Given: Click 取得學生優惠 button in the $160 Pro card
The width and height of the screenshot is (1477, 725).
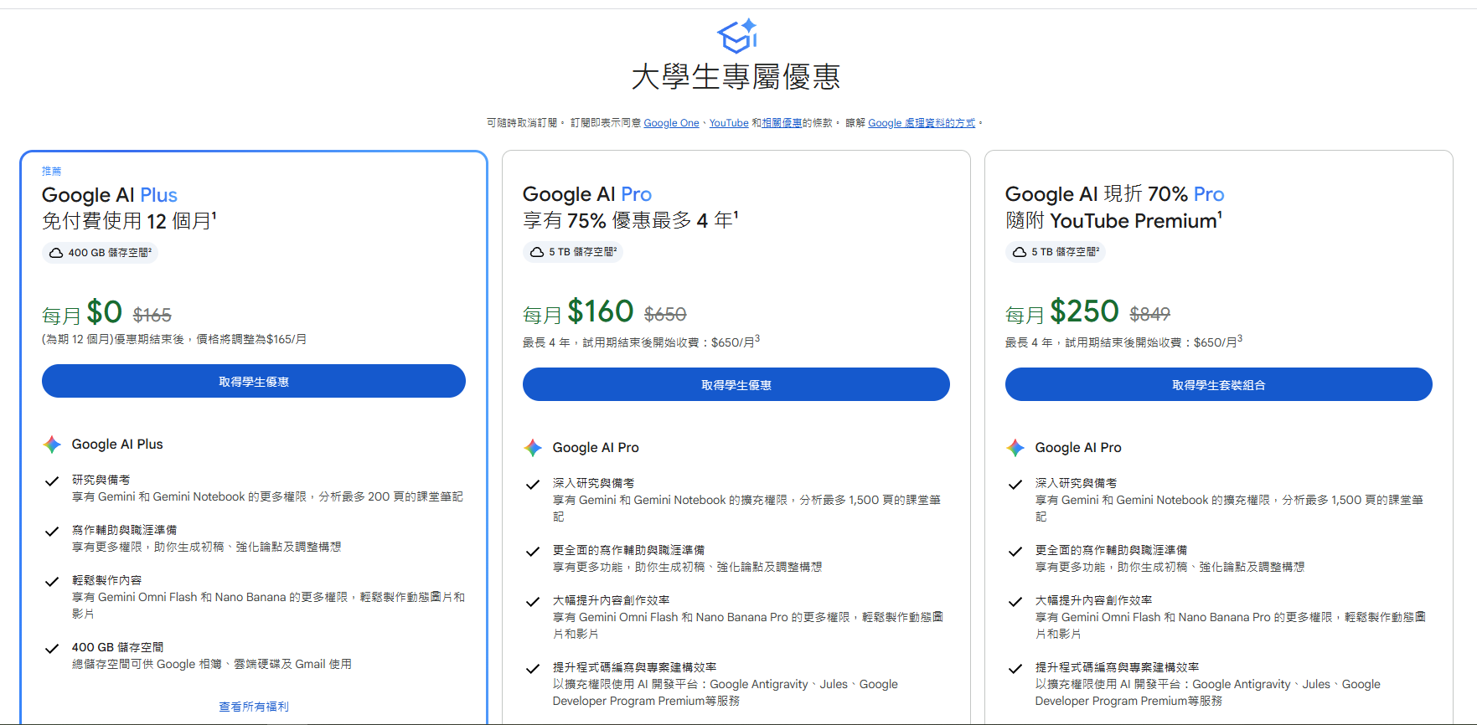Looking at the screenshot, I should coord(736,384).
